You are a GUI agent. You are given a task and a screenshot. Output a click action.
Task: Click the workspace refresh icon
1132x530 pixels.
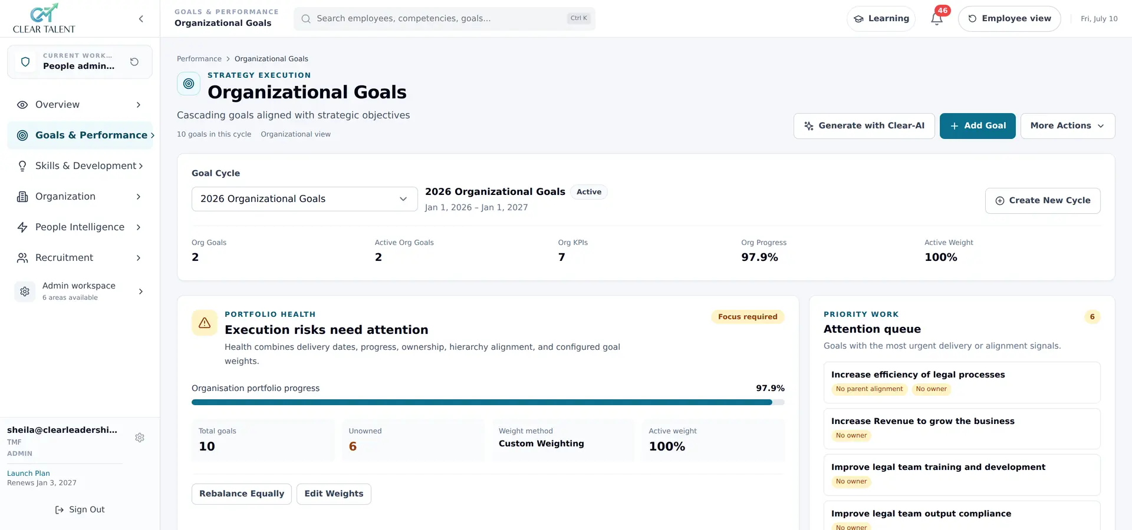(x=134, y=62)
